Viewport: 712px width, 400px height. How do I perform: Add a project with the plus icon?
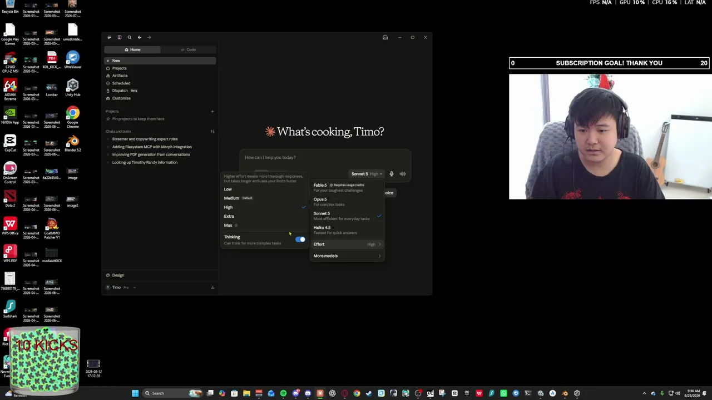tap(212, 111)
